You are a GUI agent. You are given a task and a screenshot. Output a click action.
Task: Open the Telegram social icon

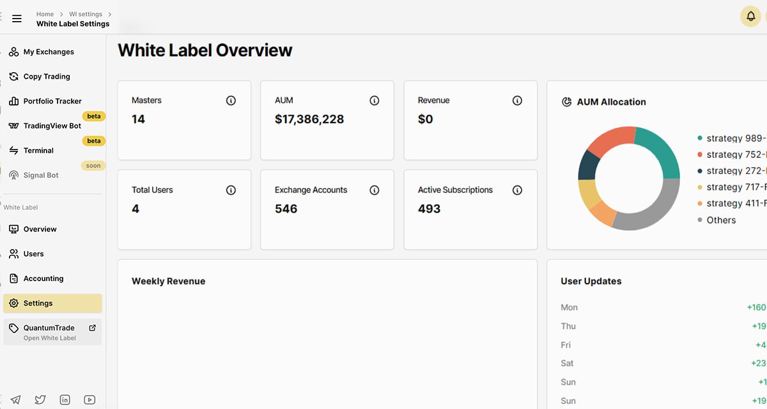15,399
